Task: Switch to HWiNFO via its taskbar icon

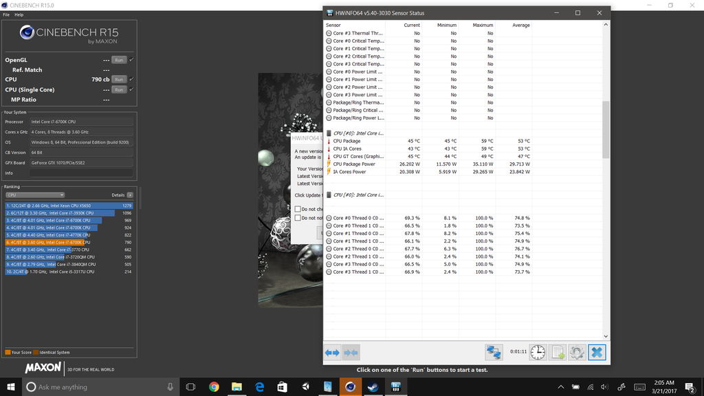Action: point(395,386)
